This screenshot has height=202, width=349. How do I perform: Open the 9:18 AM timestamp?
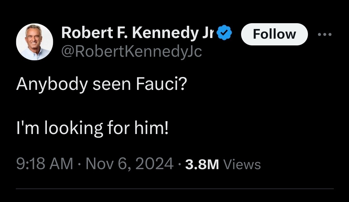(x=45, y=164)
